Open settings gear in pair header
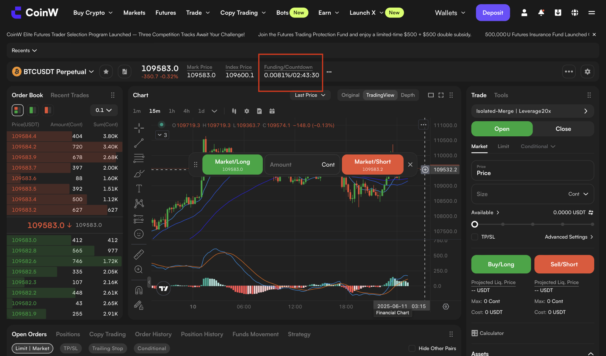Image resolution: width=606 pixels, height=356 pixels. (x=587, y=72)
